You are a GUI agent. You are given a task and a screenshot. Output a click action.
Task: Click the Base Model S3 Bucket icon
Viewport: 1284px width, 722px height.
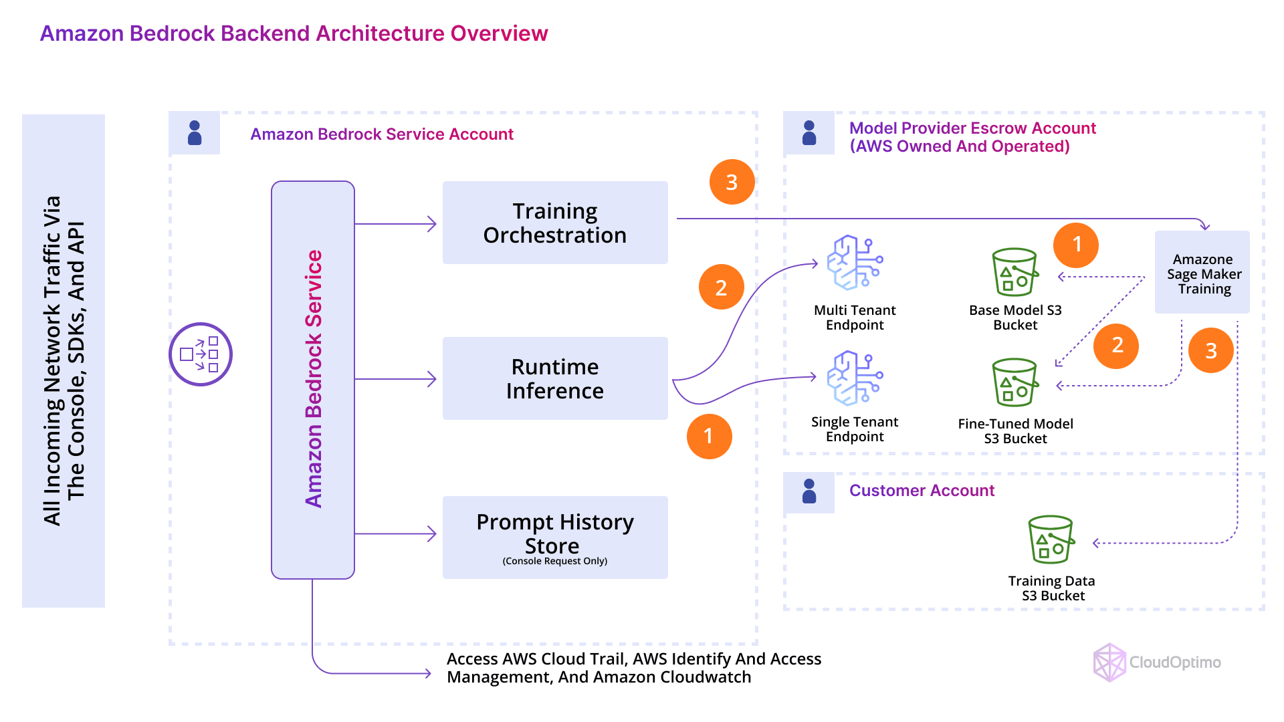click(x=1015, y=272)
